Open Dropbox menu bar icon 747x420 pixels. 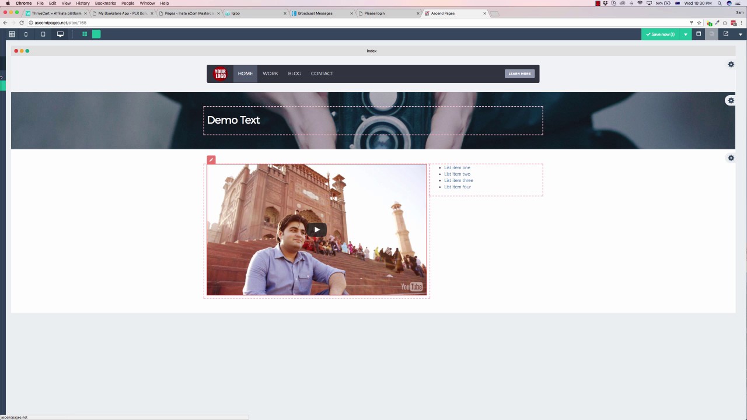pyautogui.click(x=606, y=3)
